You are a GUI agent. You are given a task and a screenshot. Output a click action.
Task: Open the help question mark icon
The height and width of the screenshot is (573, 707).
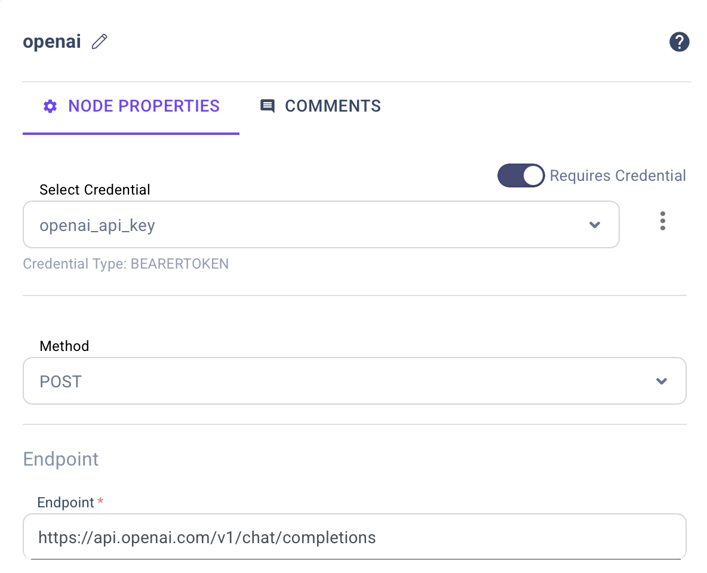click(679, 42)
